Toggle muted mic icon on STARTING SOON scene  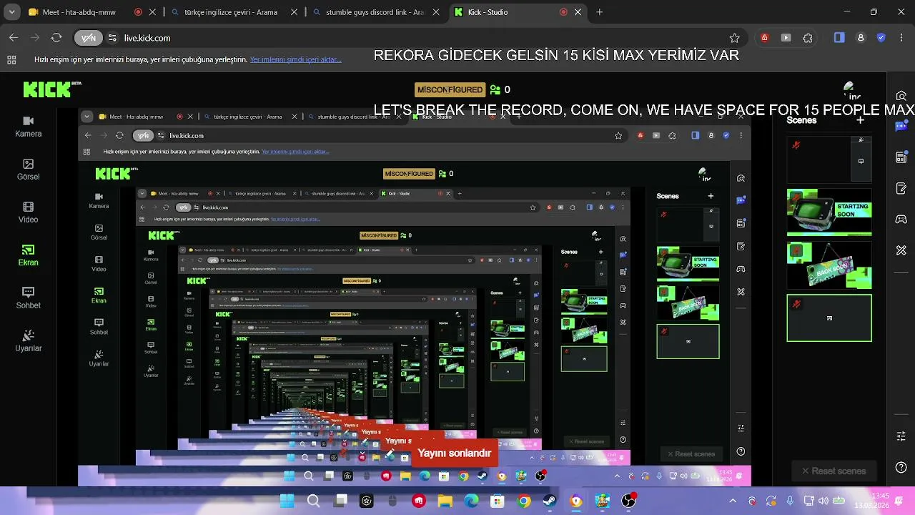pyautogui.click(x=796, y=197)
